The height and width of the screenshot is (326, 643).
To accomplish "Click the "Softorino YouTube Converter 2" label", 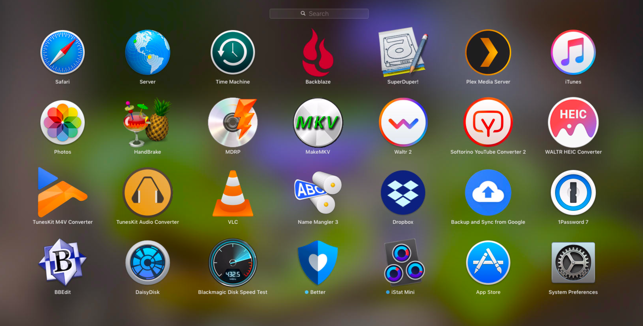I will tap(488, 152).
